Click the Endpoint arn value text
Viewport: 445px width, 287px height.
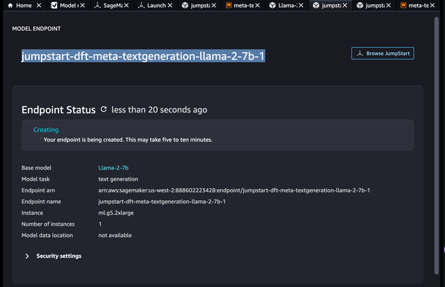(234, 190)
